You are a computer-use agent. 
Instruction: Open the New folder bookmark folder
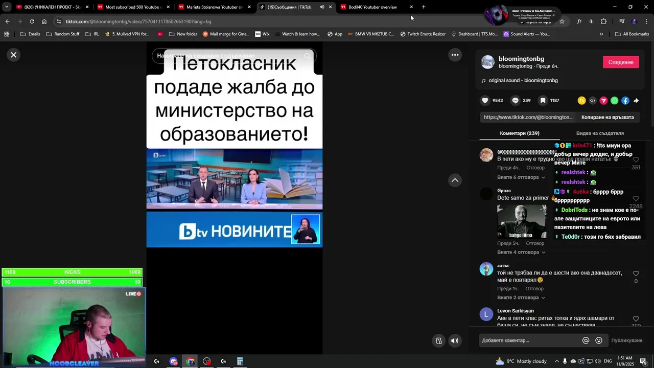pos(182,34)
